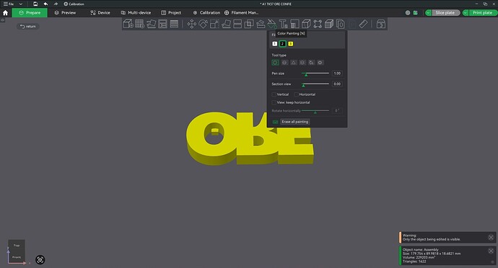This screenshot has height=268, width=498.
Task: Click the Arrange all objects icon
Action: coord(162,24)
